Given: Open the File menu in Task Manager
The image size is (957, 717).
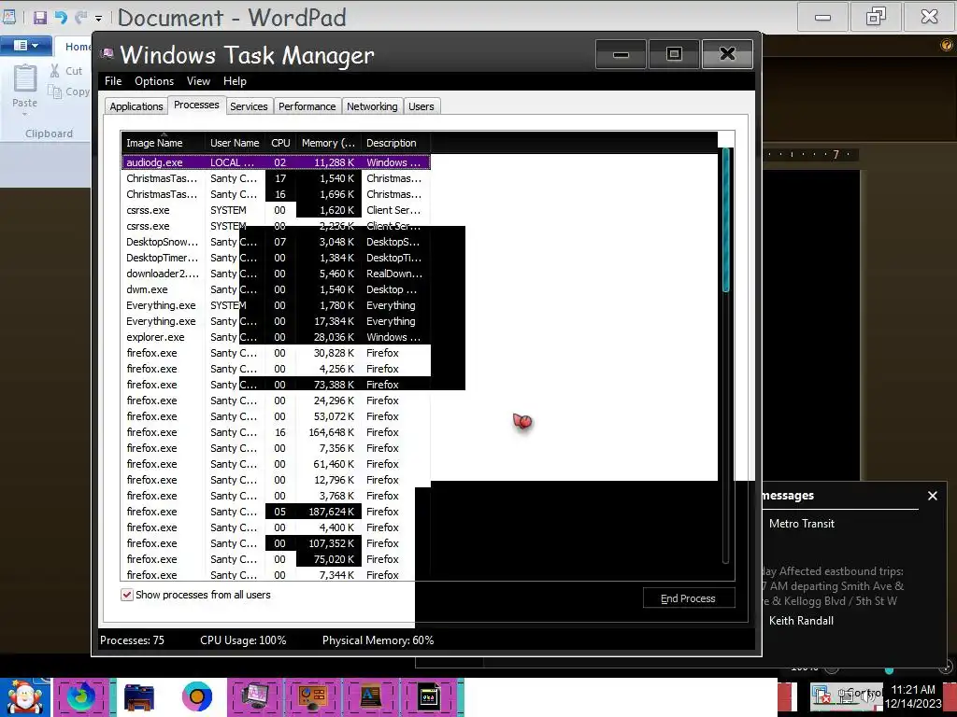Looking at the screenshot, I should 113,81.
